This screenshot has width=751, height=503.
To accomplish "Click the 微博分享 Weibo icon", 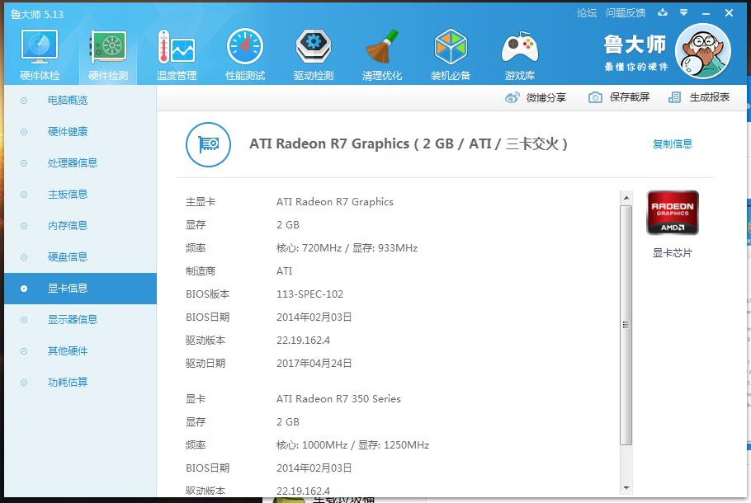I will 512,97.
